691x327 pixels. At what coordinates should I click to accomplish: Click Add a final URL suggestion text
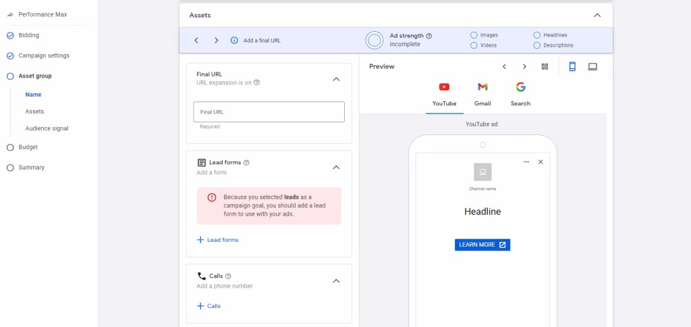262,41
